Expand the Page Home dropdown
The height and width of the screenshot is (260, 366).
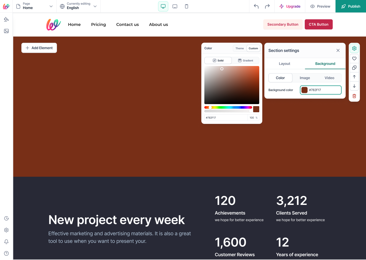click(x=35, y=6)
